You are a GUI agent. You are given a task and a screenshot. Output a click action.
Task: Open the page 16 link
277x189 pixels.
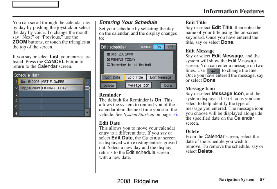click(x=175, y=115)
